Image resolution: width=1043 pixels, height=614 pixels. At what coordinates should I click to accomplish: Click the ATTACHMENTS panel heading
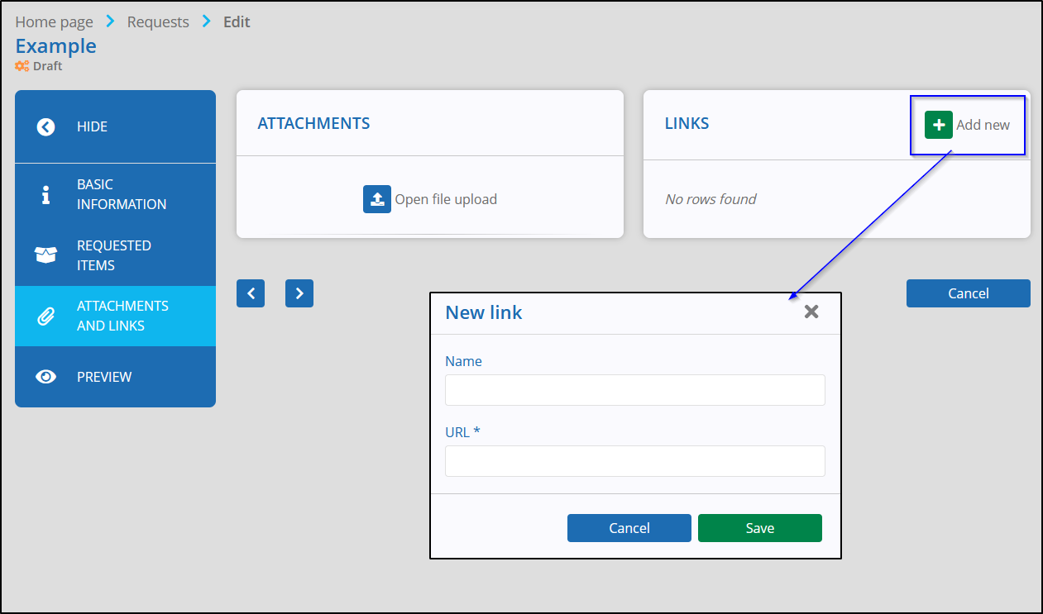point(313,123)
